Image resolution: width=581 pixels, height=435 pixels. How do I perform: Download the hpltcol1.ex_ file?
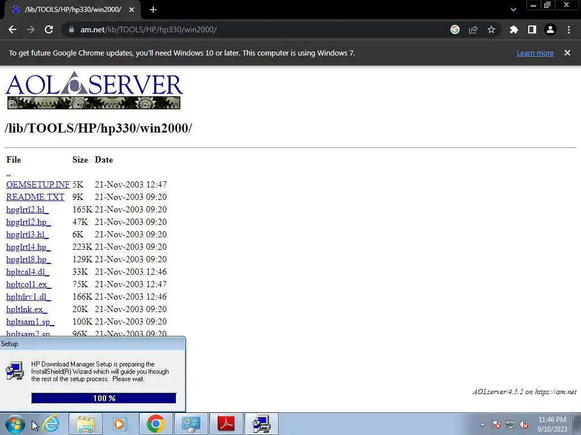click(x=29, y=284)
